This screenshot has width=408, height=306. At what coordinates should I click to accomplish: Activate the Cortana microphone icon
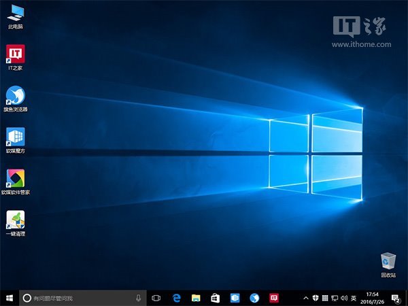click(x=139, y=298)
